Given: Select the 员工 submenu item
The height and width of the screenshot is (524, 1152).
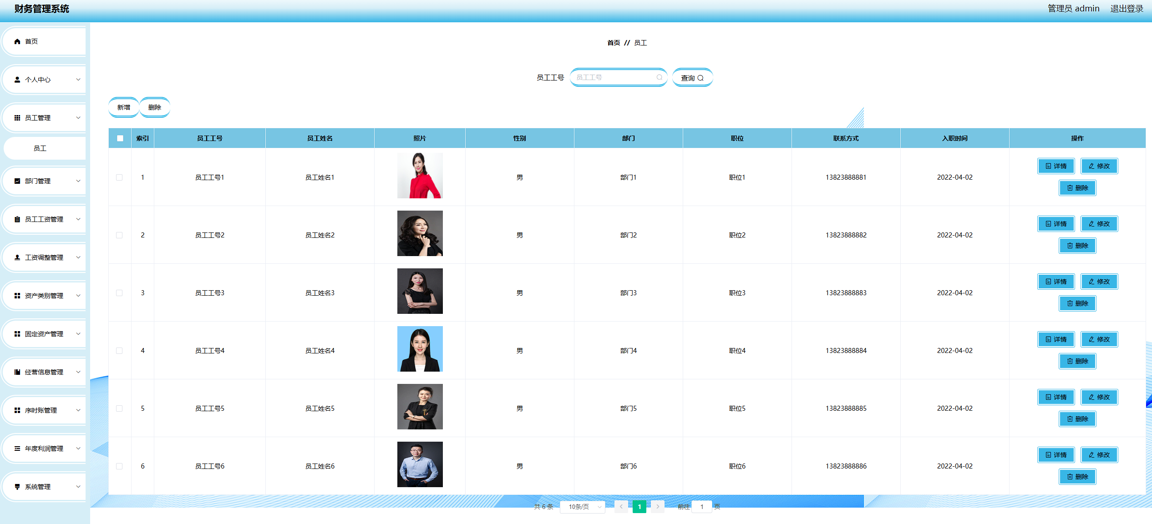Looking at the screenshot, I should click(40, 148).
